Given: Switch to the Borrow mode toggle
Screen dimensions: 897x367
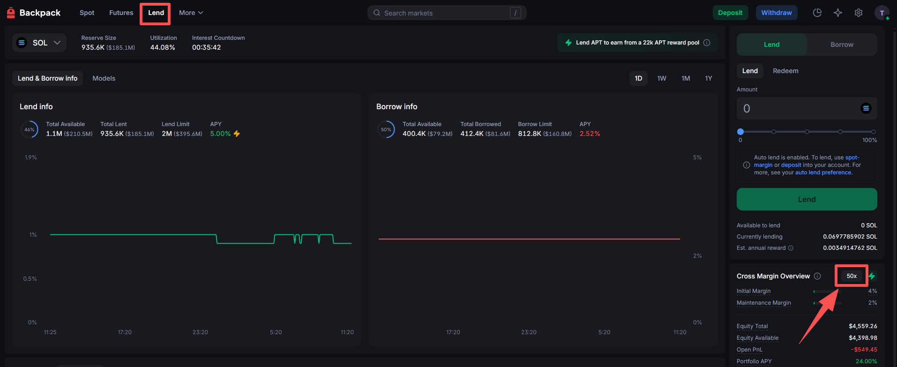Looking at the screenshot, I should [841, 45].
